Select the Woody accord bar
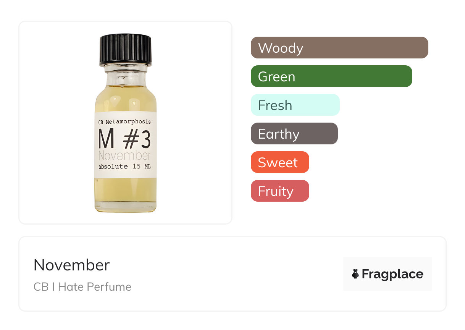The width and height of the screenshot is (465, 330). pos(339,48)
